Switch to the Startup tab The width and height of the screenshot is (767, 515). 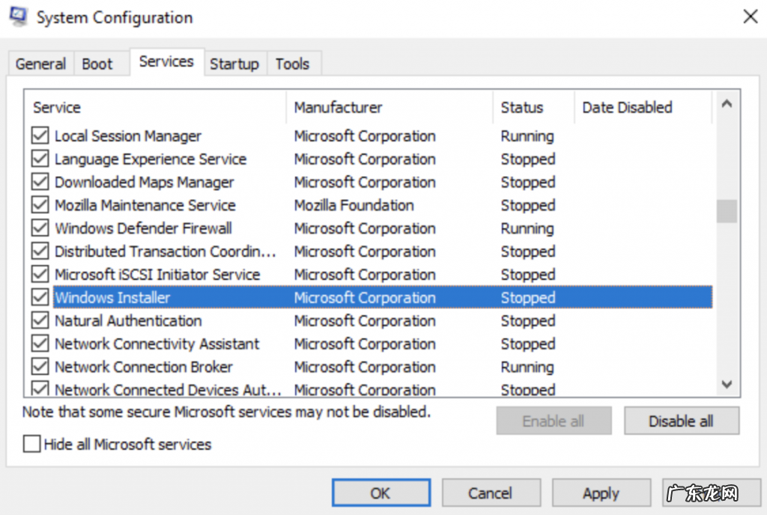coord(234,64)
